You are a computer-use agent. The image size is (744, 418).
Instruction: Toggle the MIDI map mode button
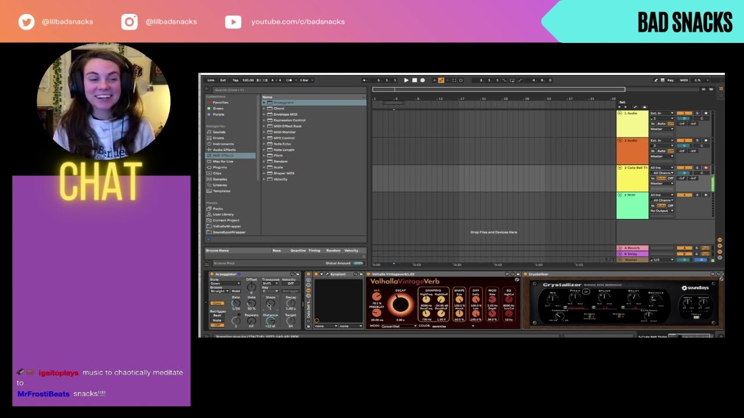point(684,80)
